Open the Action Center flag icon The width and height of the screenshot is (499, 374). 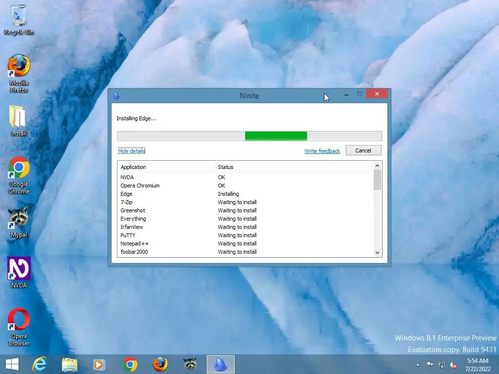[x=429, y=364]
